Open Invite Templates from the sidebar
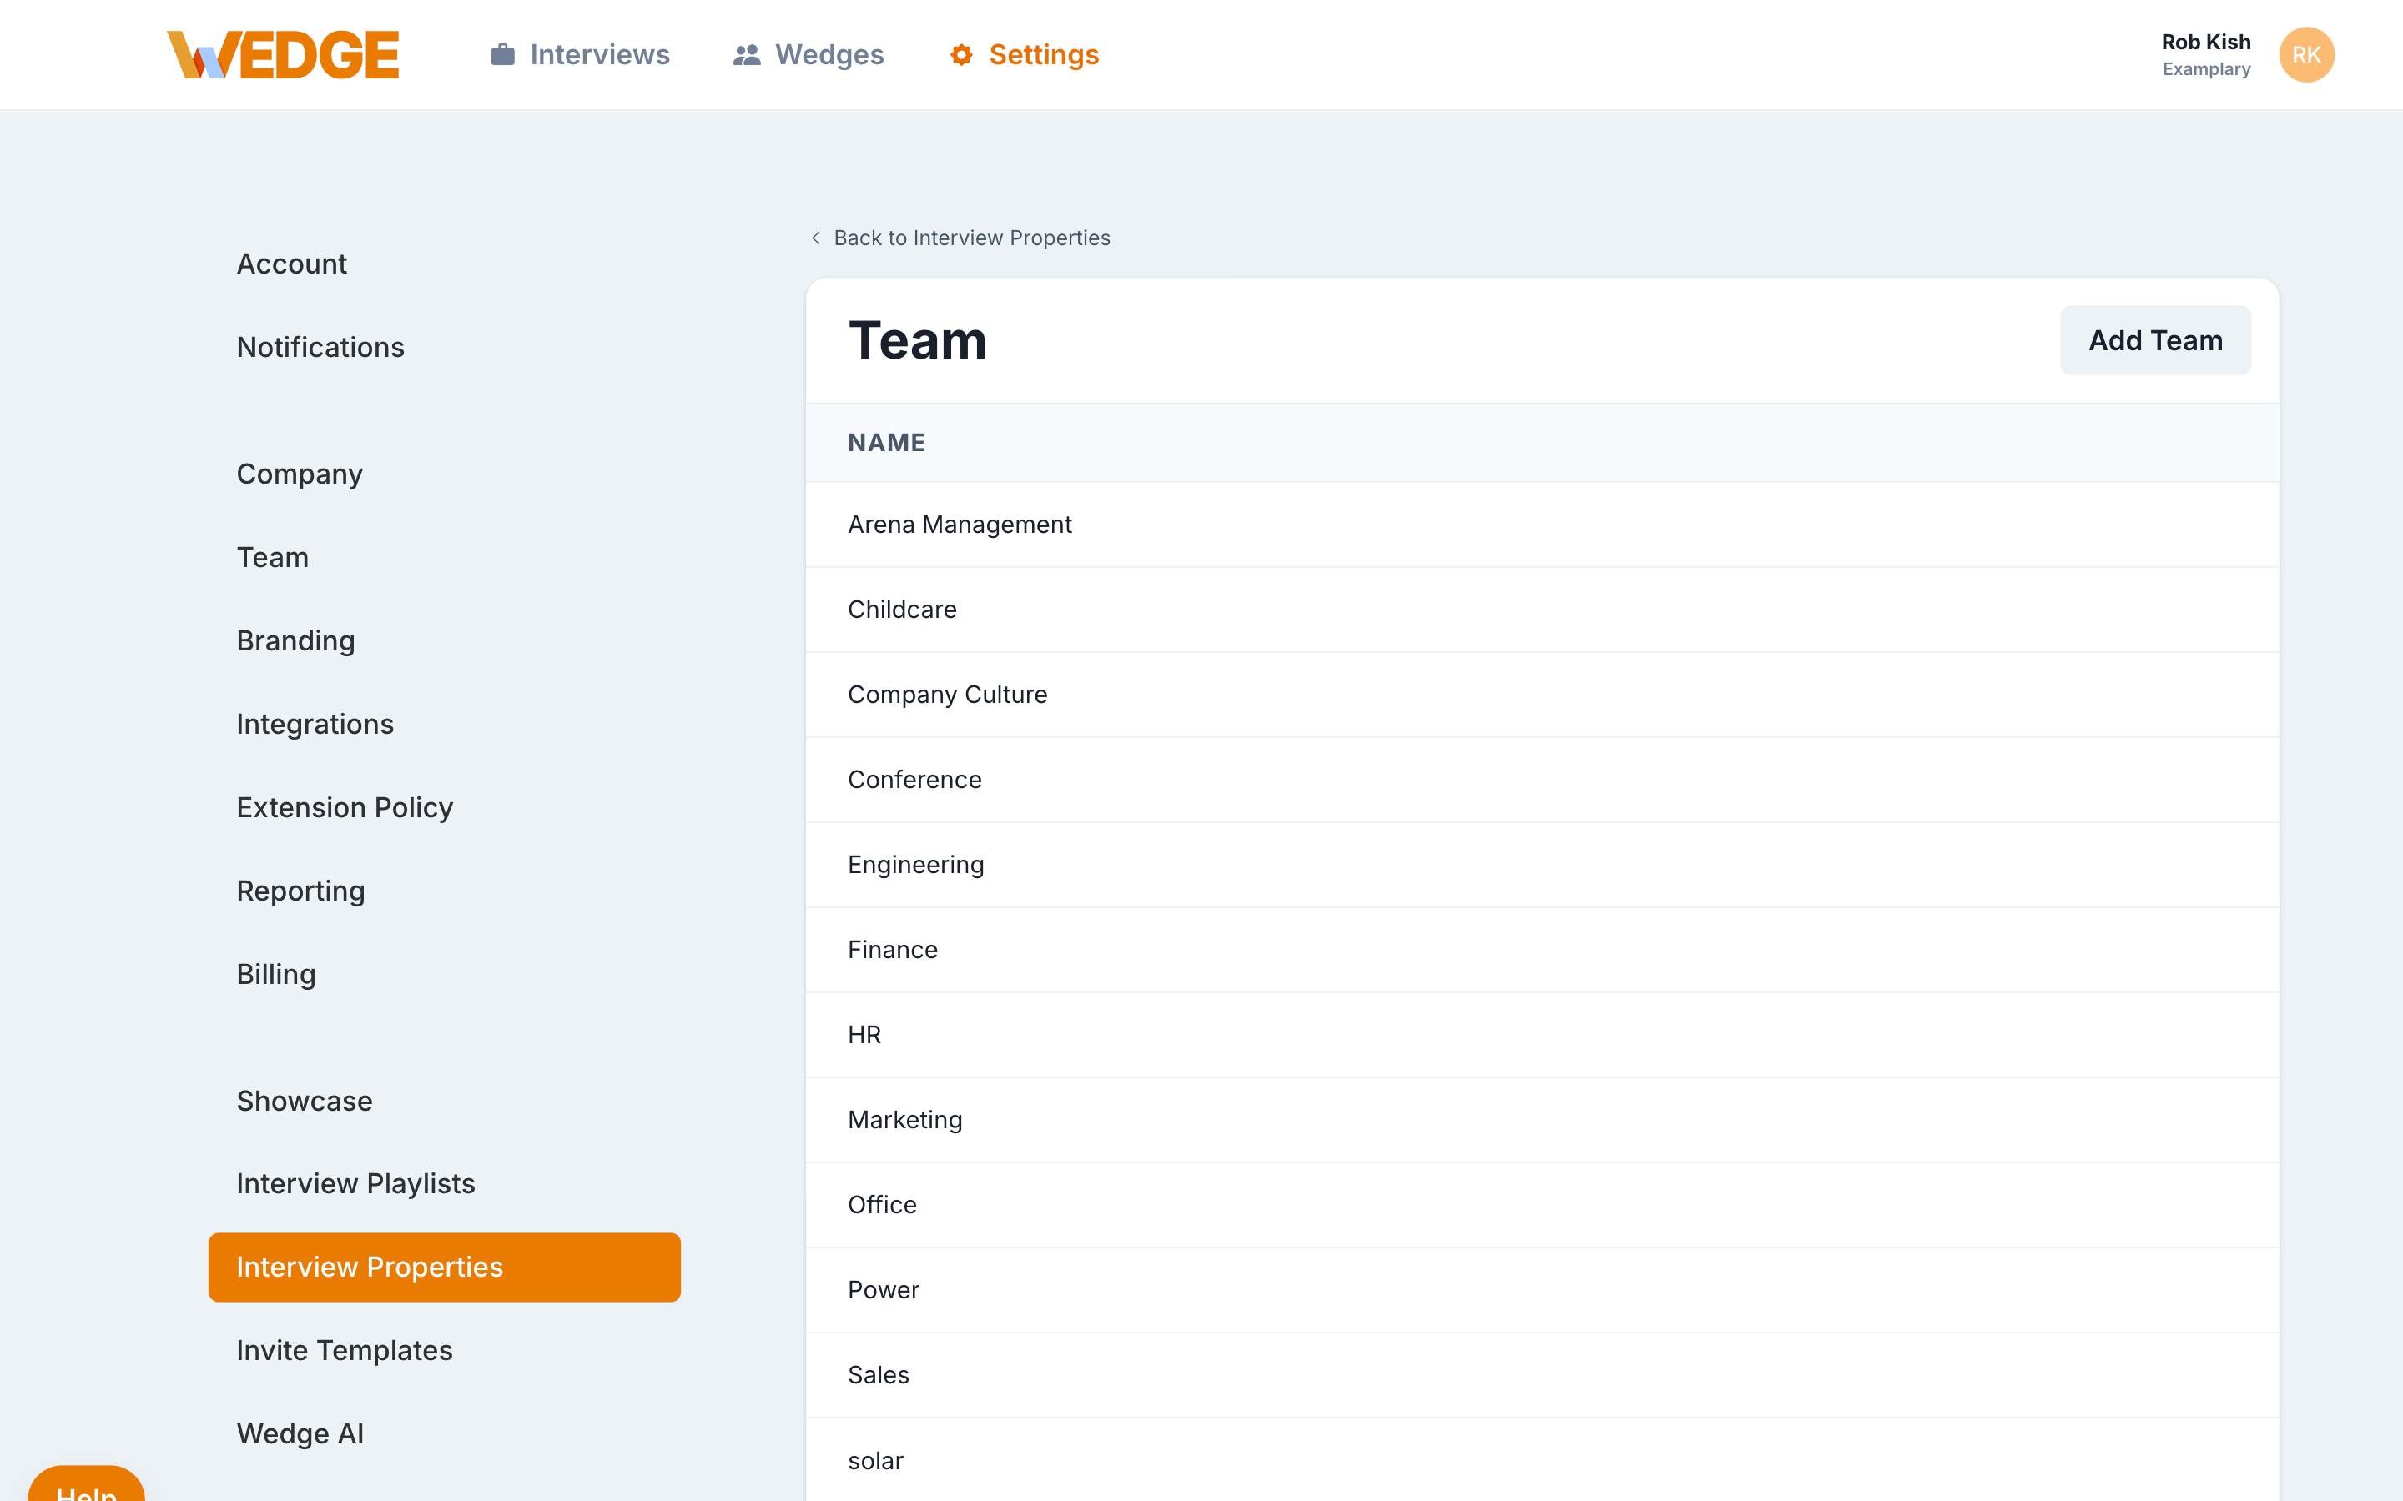 (x=345, y=1350)
